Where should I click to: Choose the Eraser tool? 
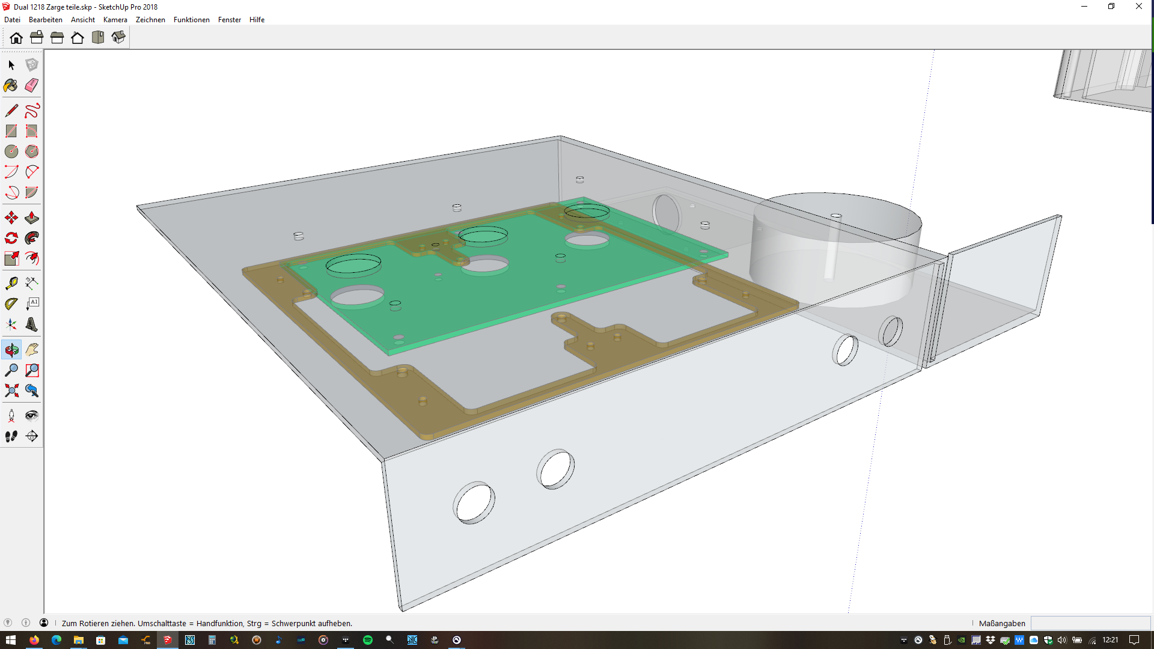point(32,85)
